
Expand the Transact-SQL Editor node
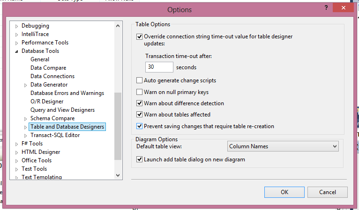click(x=26, y=135)
